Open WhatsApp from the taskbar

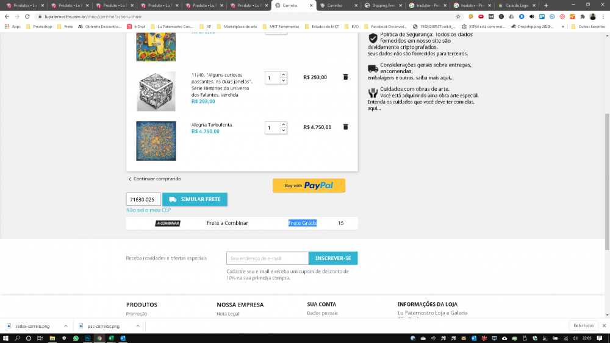[76, 338]
